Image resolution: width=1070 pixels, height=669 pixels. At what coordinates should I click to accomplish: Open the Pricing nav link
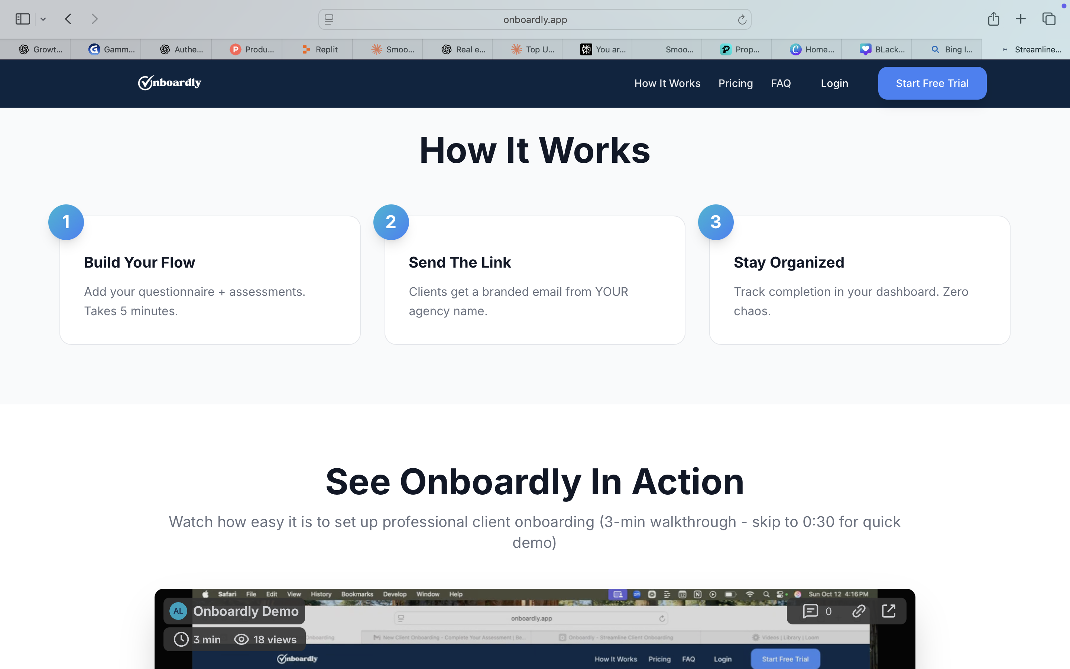[x=735, y=83]
